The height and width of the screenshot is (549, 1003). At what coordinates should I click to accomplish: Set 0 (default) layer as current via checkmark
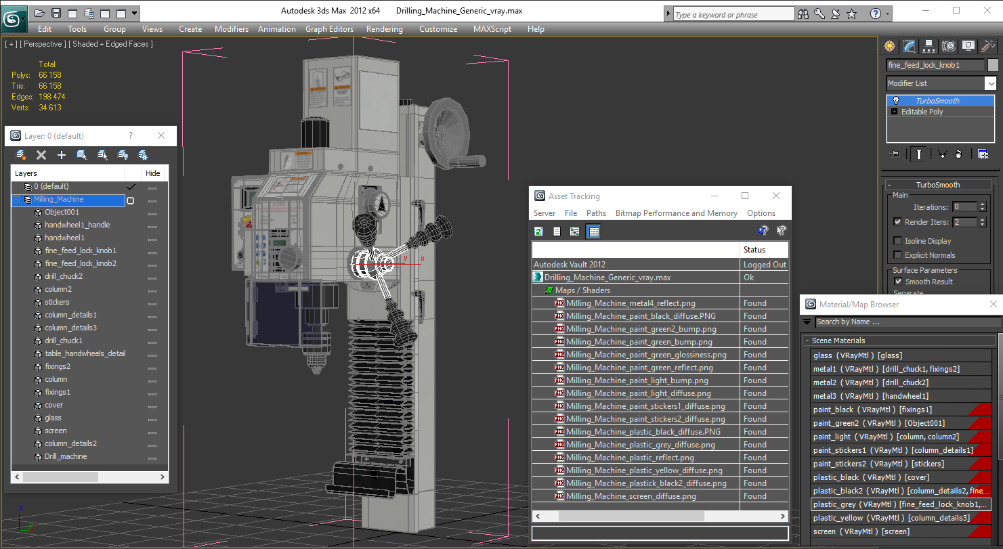coord(131,187)
